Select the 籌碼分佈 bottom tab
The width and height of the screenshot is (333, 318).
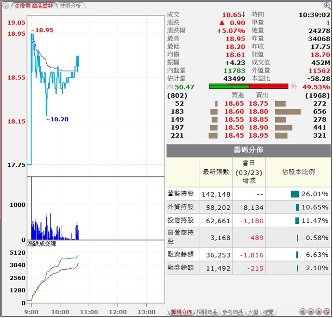(181, 312)
